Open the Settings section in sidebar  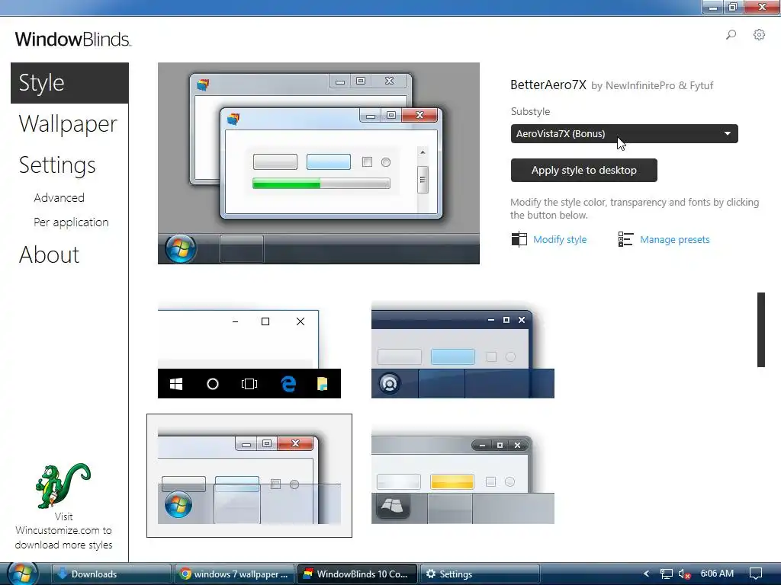57,165
